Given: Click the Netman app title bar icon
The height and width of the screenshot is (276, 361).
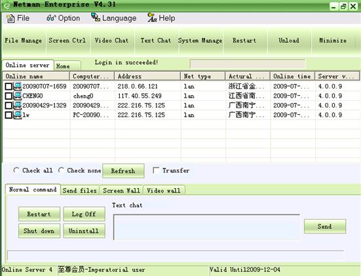Looking at the screenshot, I should click(7, 5).
